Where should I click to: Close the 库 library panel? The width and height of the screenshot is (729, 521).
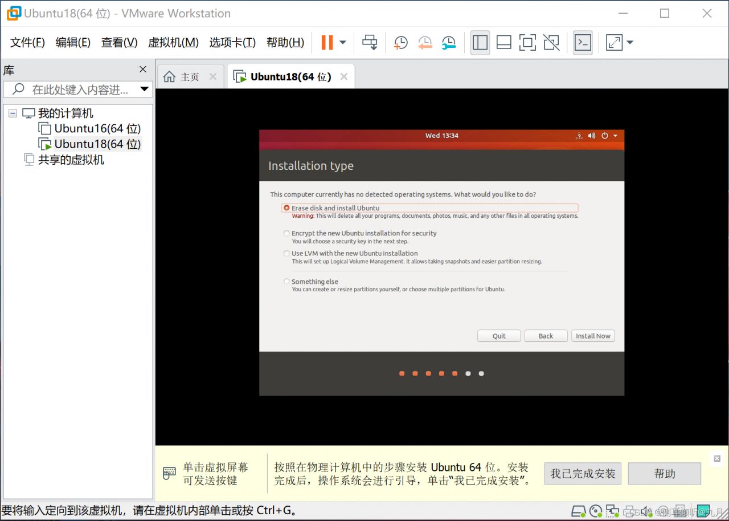click(x=143, y=70)
